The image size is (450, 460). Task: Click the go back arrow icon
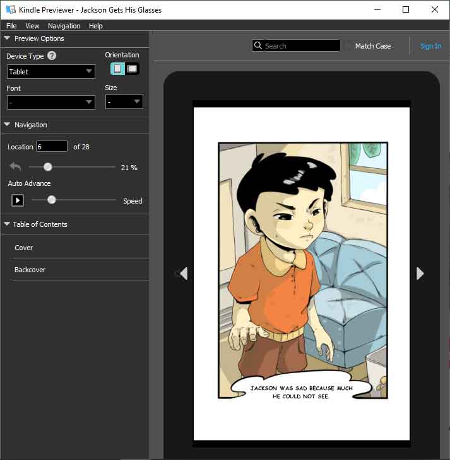15,167
